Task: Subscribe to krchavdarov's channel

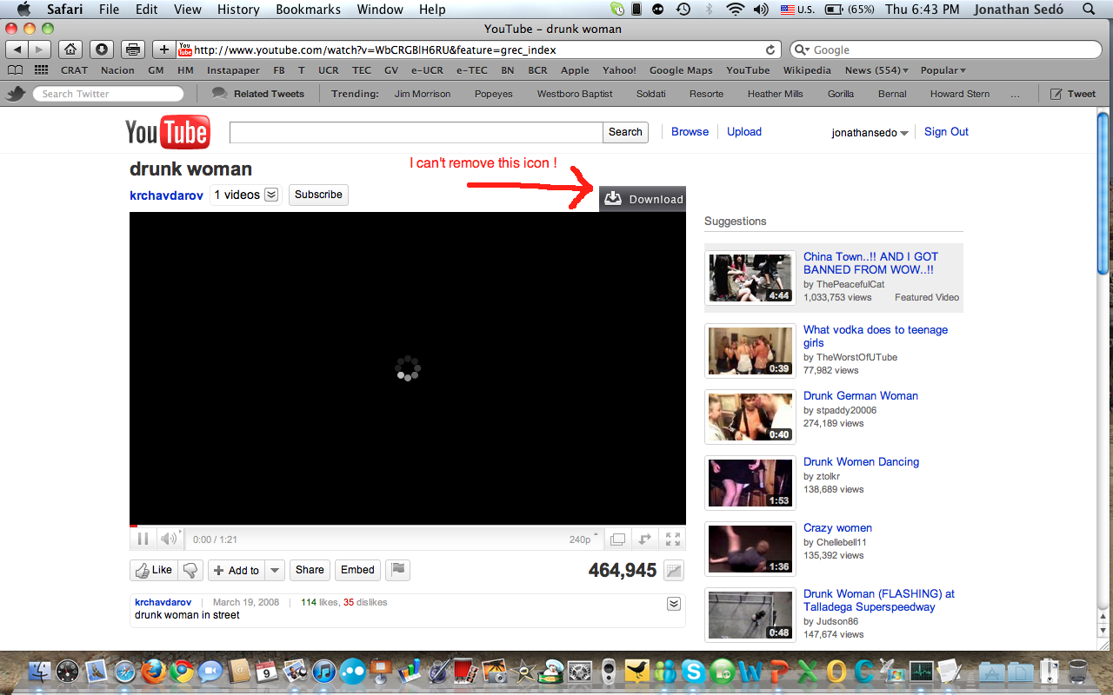Action: pos(318,195)
